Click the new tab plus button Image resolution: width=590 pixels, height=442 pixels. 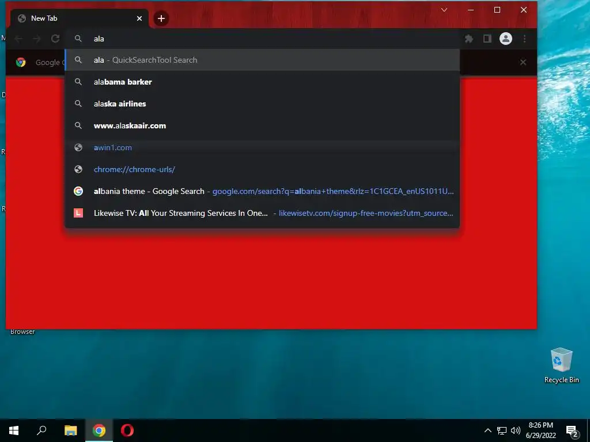tap(161, 18)
